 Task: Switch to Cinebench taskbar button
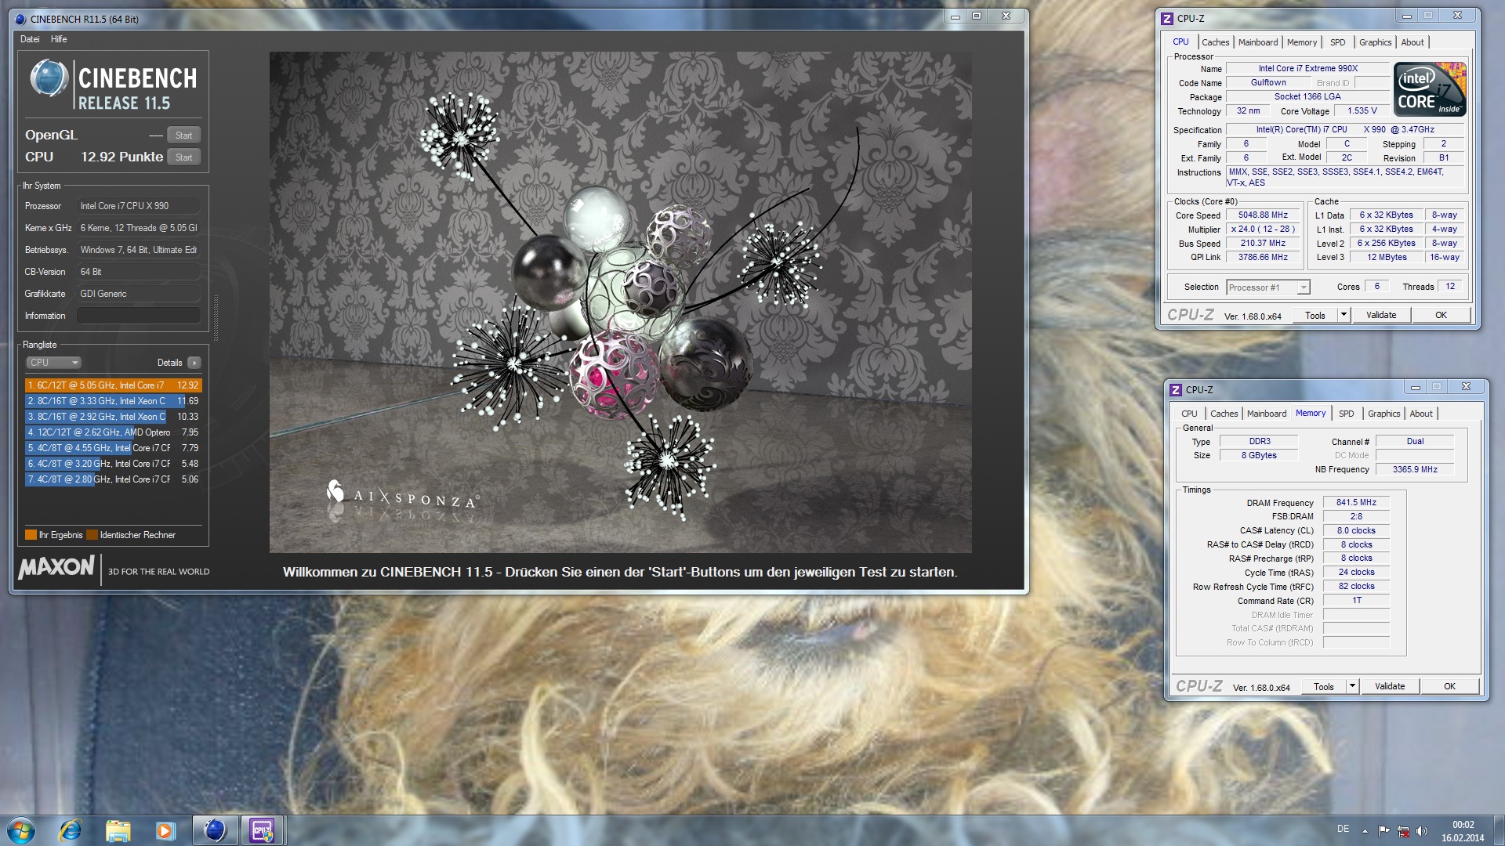tap(215, 830)
